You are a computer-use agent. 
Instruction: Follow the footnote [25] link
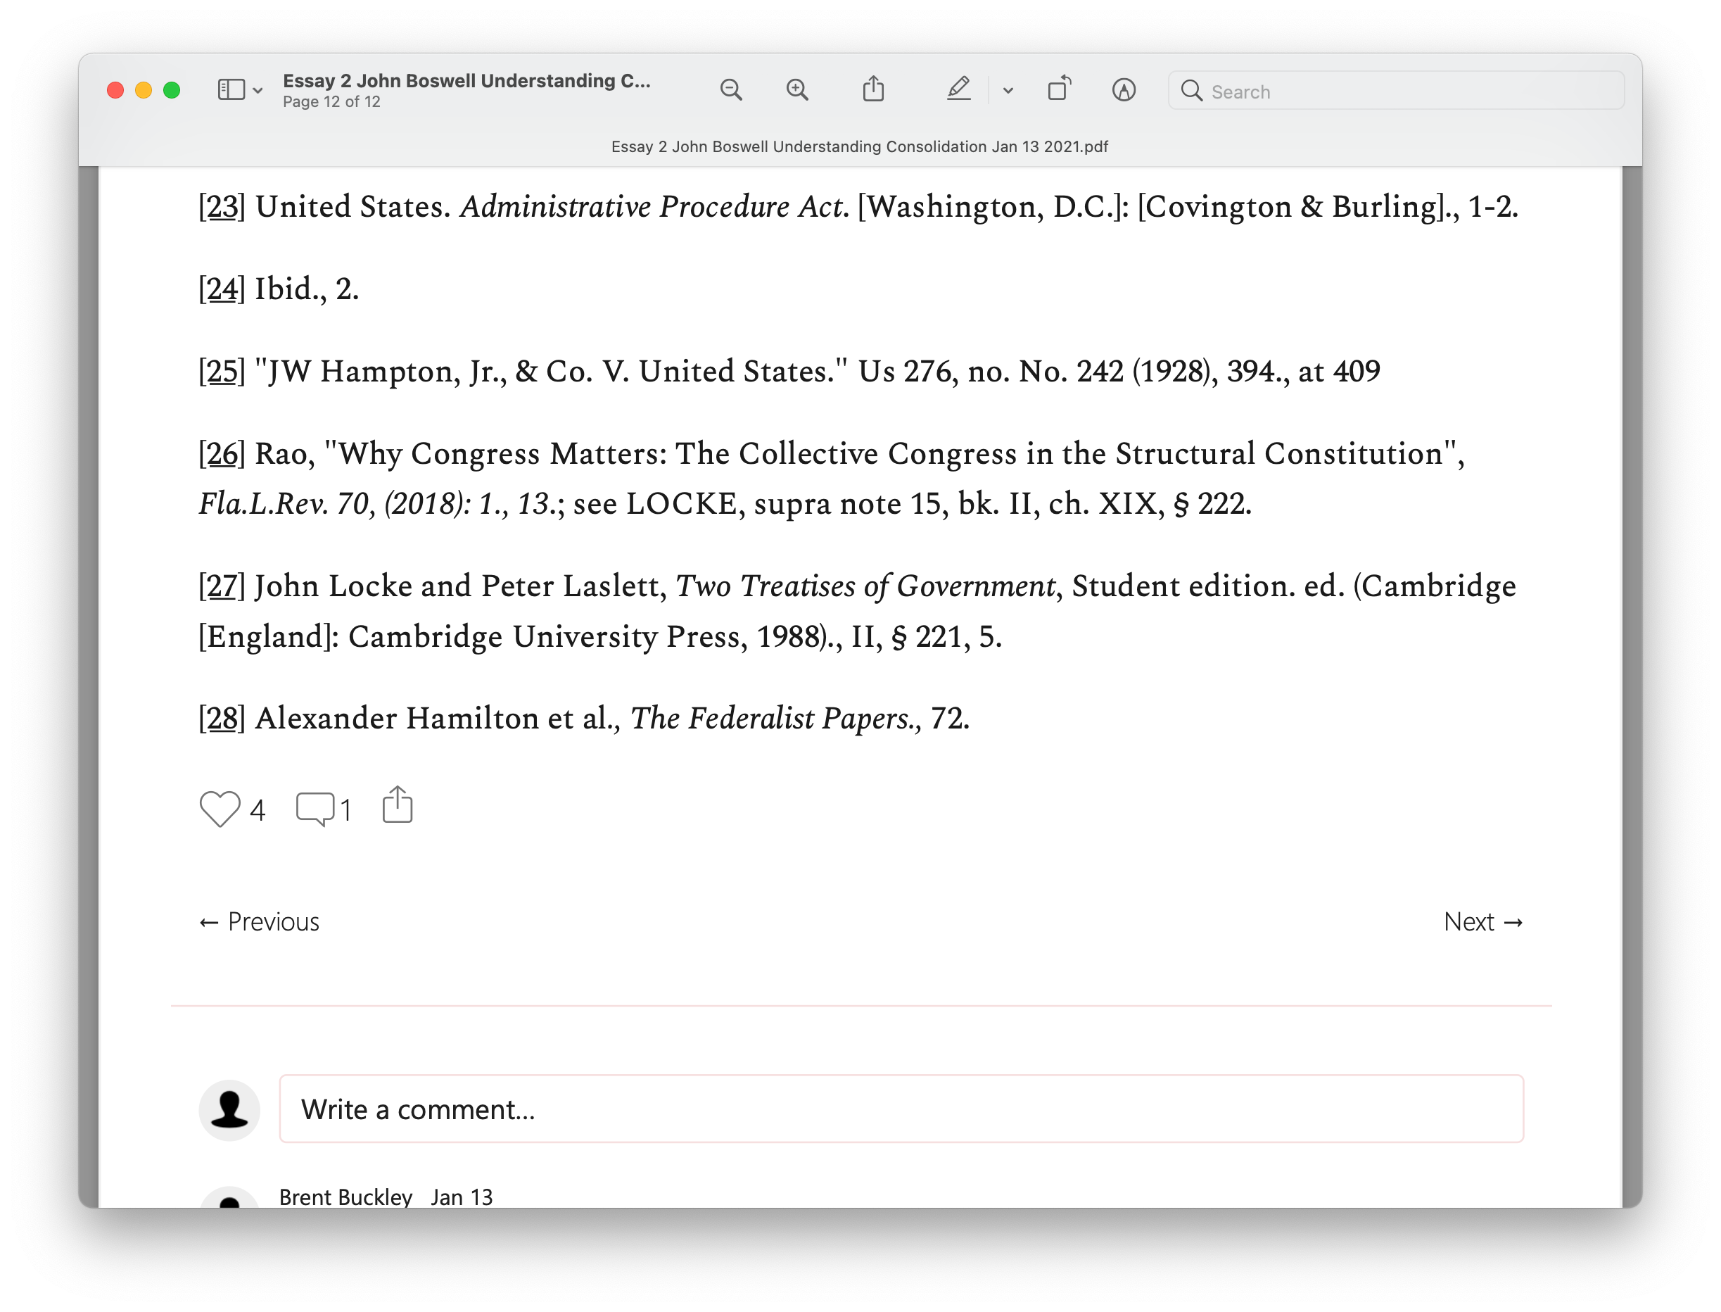[222, 372]
